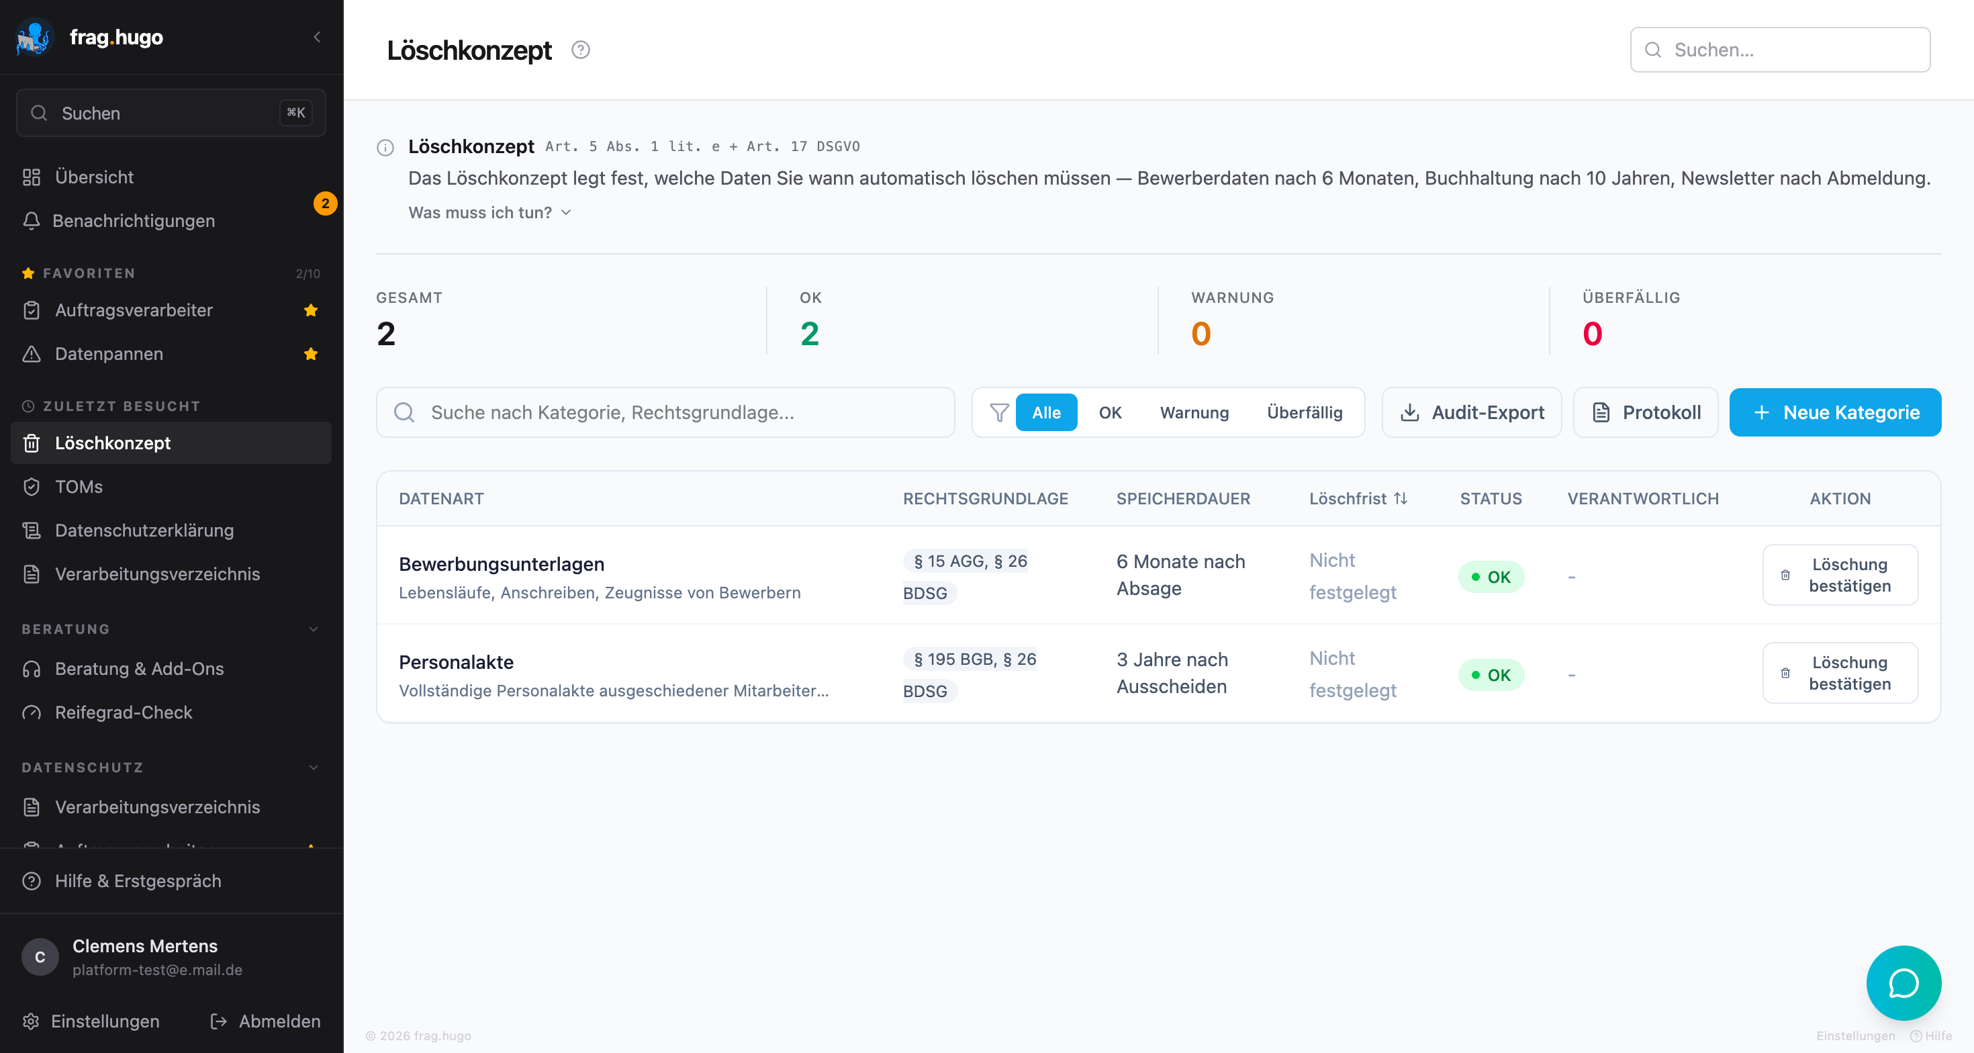Viewport: 1974px width, 1053px height.
Task: Unfavorite Auftragsverarbeiter via the star icon
Action: (x=310, y=310)
